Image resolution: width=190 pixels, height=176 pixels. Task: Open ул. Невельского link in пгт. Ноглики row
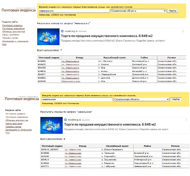coord(70,61)
